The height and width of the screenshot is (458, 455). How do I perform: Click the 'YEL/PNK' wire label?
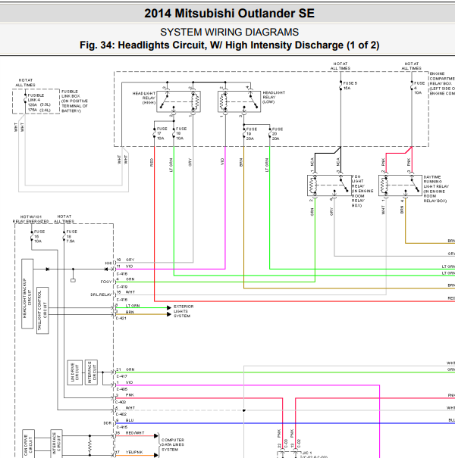click(x=134, y=452)
